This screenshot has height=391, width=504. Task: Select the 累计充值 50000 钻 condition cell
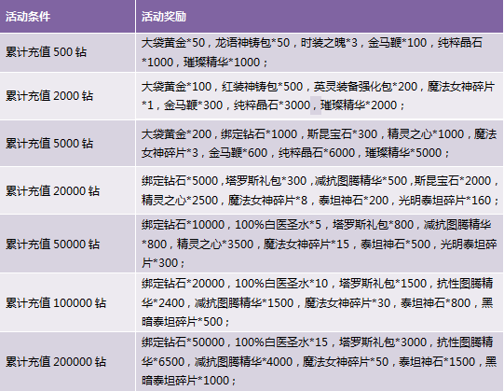tap(67, 244)
